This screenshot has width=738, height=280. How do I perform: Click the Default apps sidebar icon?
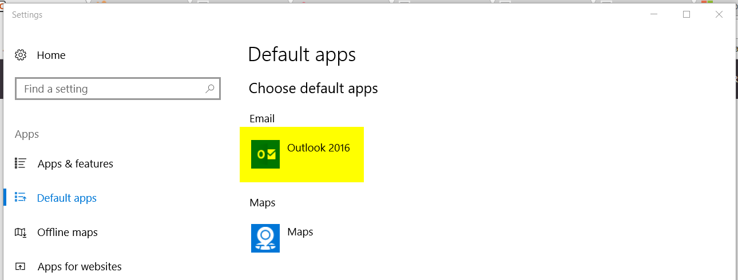pyautogui.click(x=21, y=198)
